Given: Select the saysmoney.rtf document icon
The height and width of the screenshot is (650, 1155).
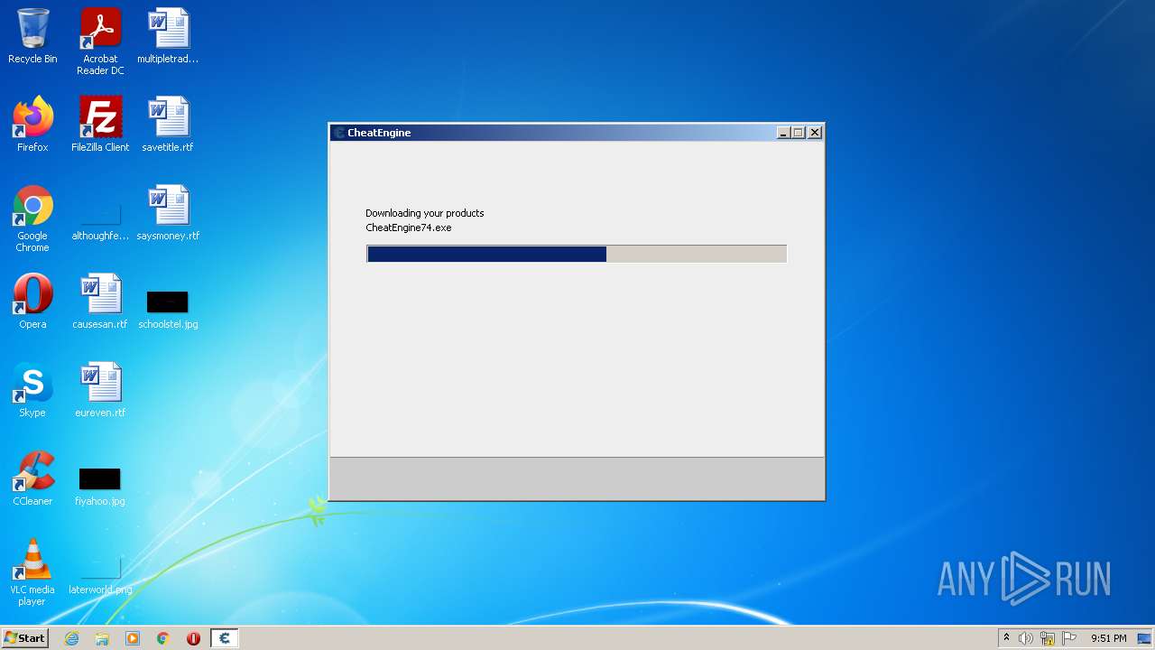Looking at the screenshot, I should tap(168, 213).
